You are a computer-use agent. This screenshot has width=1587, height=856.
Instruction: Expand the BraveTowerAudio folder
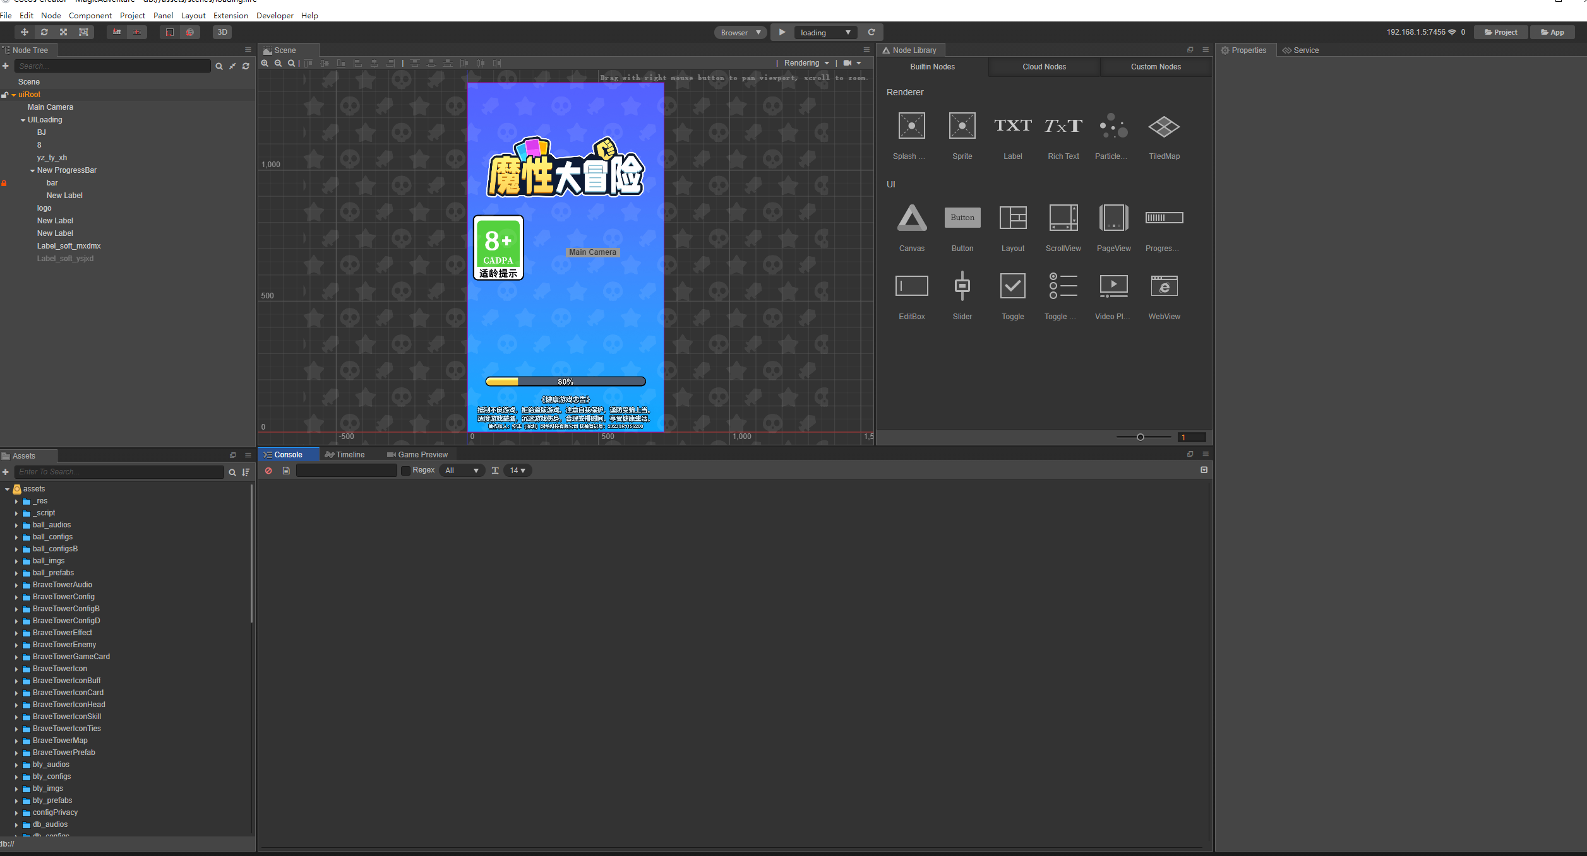pos(16,585)
